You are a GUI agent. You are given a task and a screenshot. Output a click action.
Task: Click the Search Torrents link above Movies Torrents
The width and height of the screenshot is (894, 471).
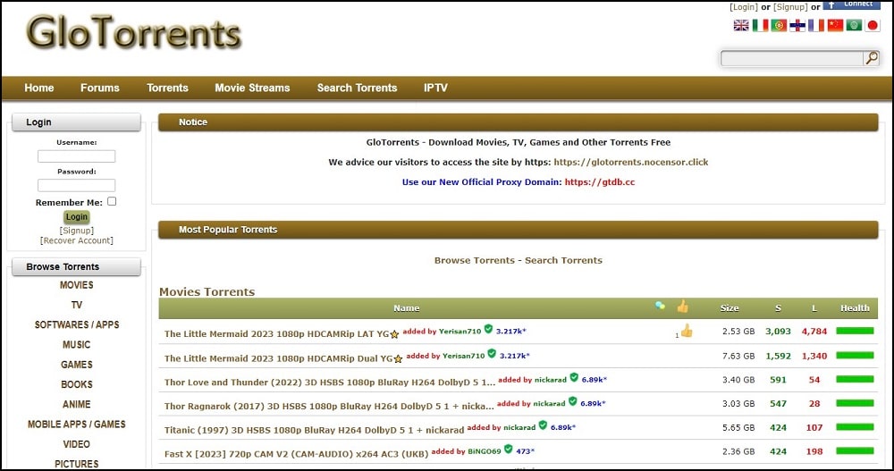pyautogui.click(x=563, y=260)
